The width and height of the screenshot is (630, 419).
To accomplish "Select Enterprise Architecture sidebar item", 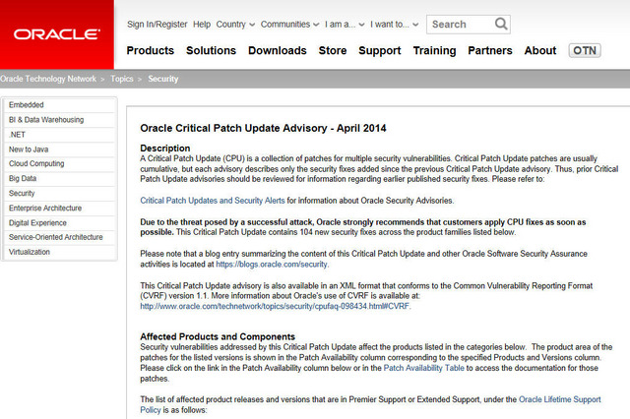I will (x=59, y=208).
